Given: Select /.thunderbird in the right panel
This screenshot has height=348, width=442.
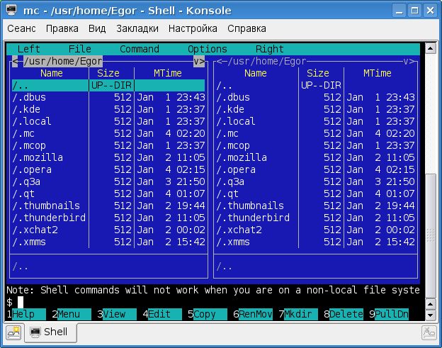Looking at the screenshot, I should 254,218.
